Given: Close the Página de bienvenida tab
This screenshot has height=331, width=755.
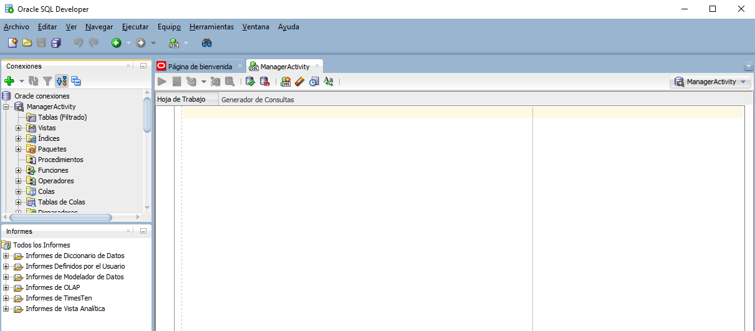Looking at the screenshot, I should tap(240, 66).
